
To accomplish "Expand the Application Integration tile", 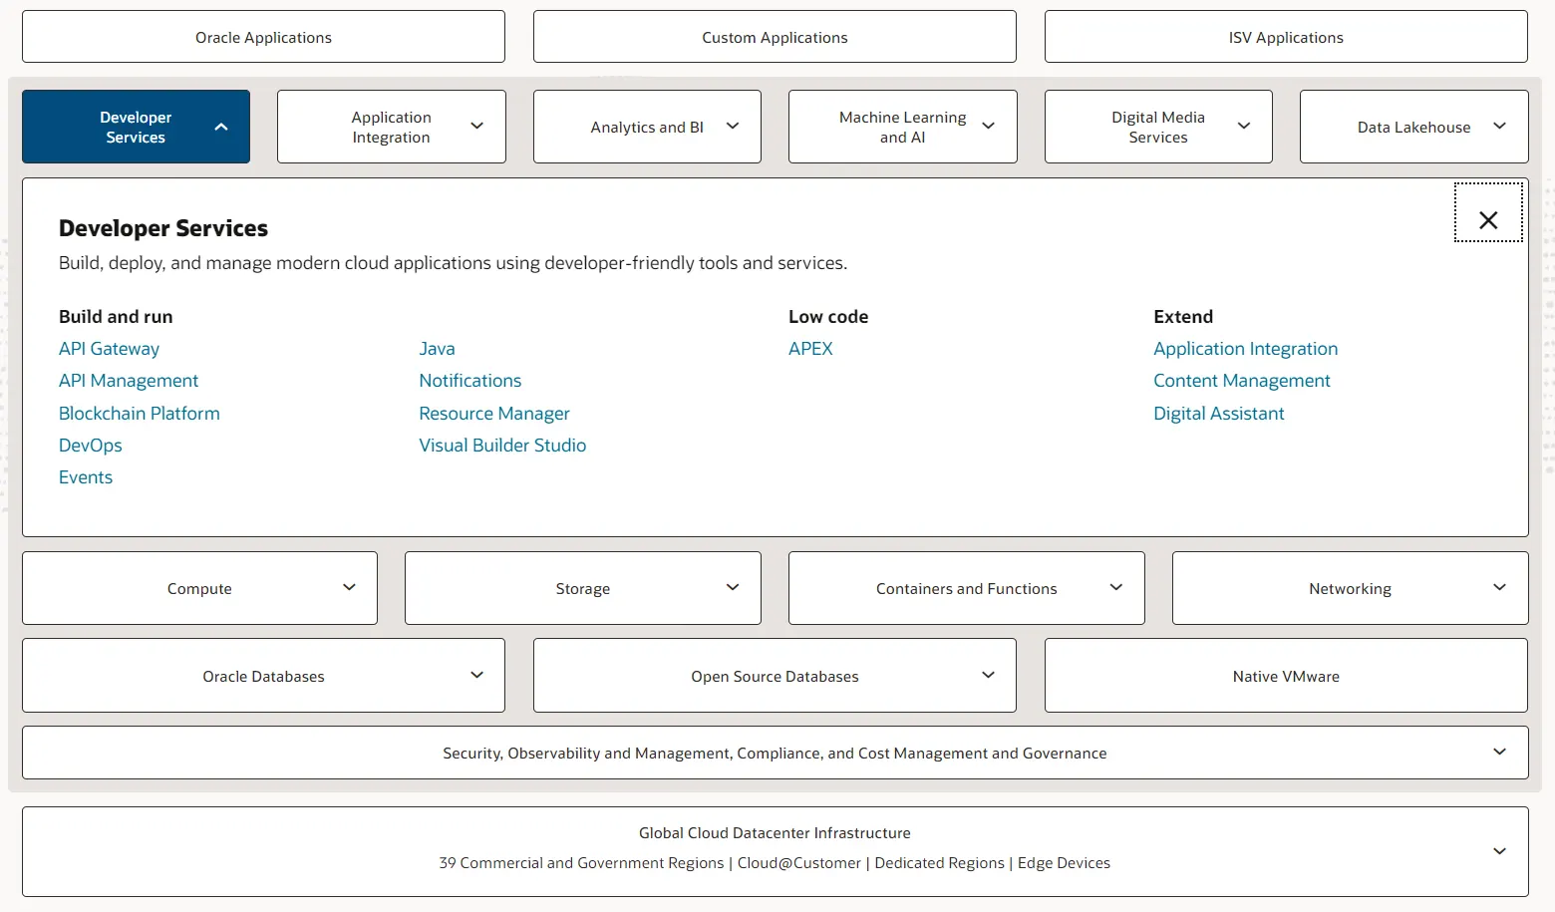I will (391, 127).
